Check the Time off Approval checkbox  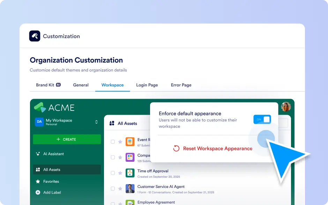tap(113, 173)
